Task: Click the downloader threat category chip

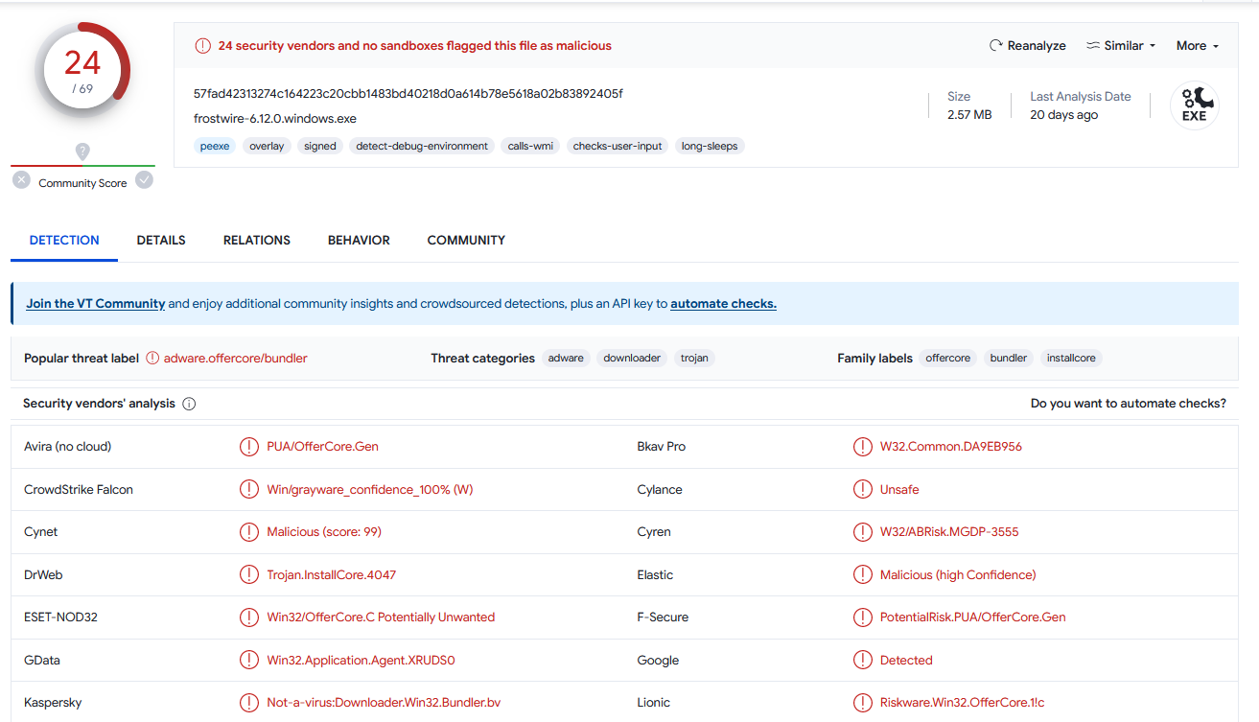Action: click(x=632, y=358)
